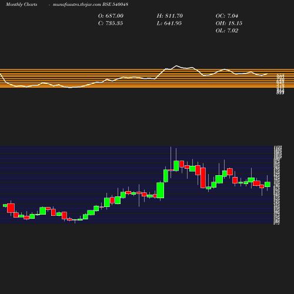Image resolution: width=294 pixels, height=294 pixels.
Task: Click the 'Monthly Charts' title text
Action: (x=21, y=4)
